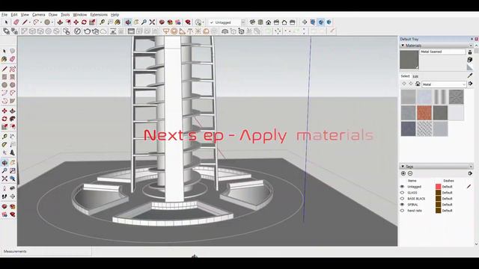Select the Line pencil tool in top toolbar
This screenshot has height=269, width=479.
tap(25, 22)
